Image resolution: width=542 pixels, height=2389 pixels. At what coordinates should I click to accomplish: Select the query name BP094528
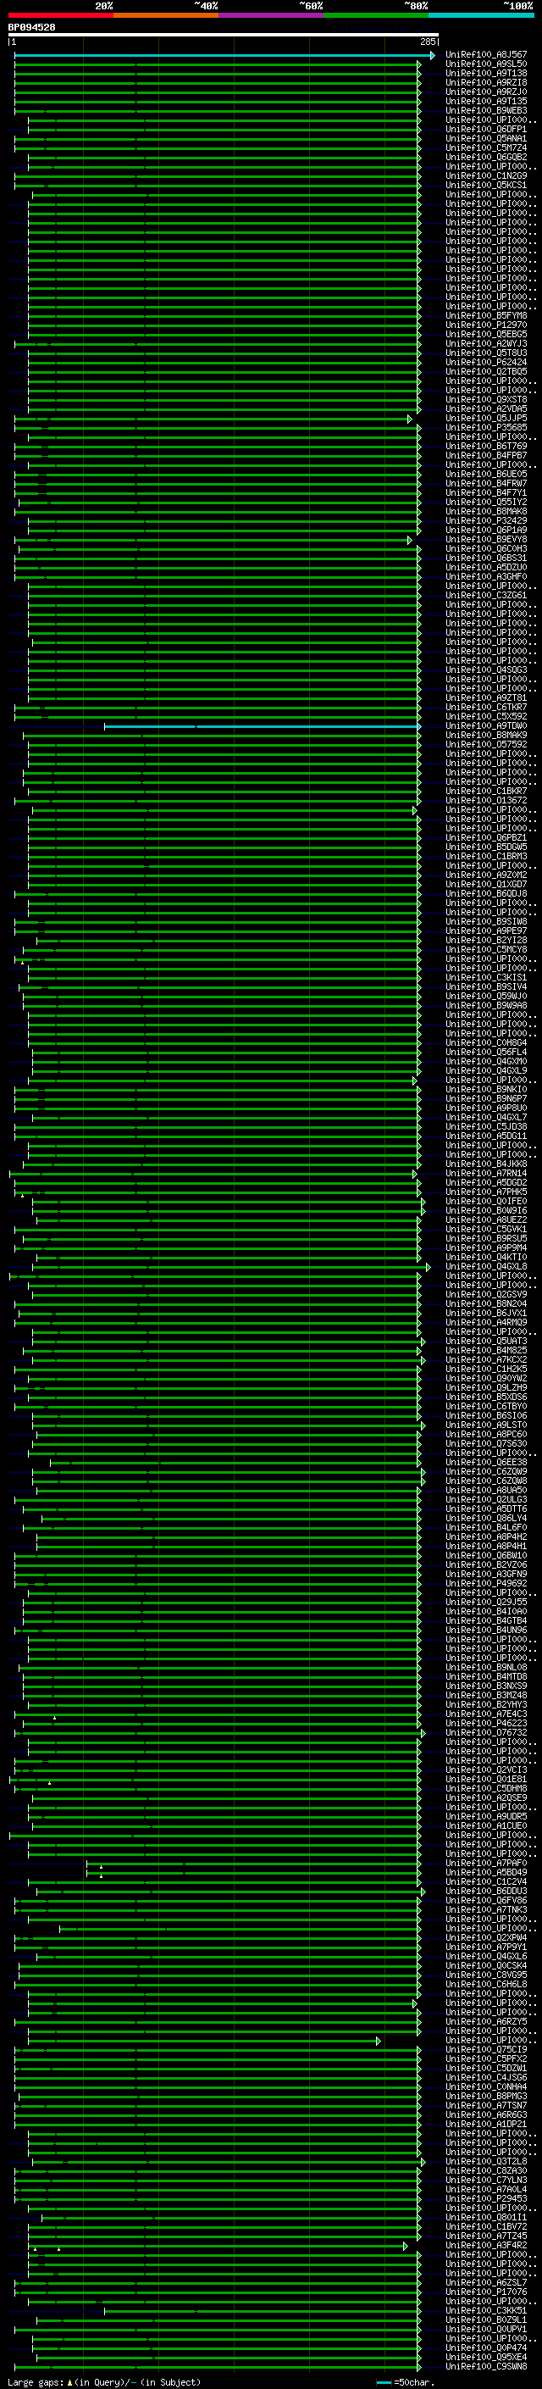click(31, 28)
